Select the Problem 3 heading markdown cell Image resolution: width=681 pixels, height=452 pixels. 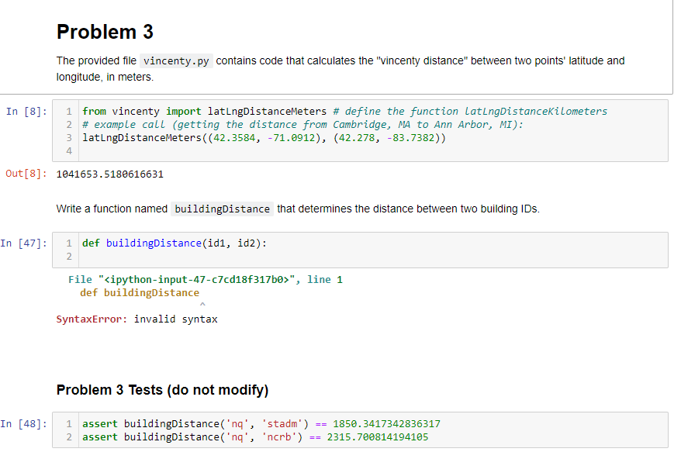[x=104, y=32]
